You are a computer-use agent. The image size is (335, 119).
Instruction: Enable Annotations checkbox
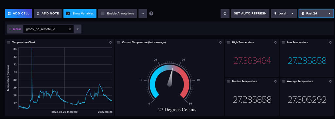[x=103, y=13]
